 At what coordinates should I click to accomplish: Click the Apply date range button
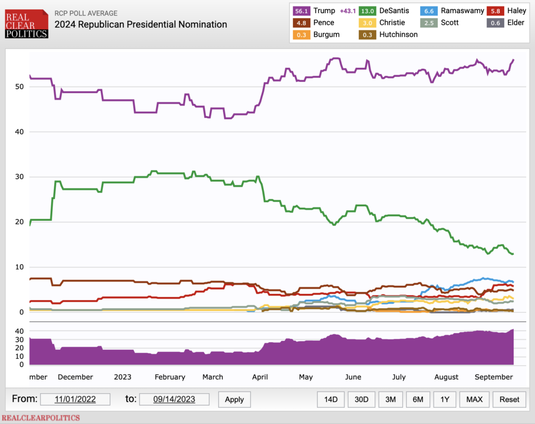click(x=235, y=399)
